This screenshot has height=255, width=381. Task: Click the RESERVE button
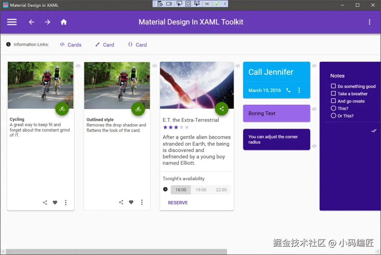(178, 203)
